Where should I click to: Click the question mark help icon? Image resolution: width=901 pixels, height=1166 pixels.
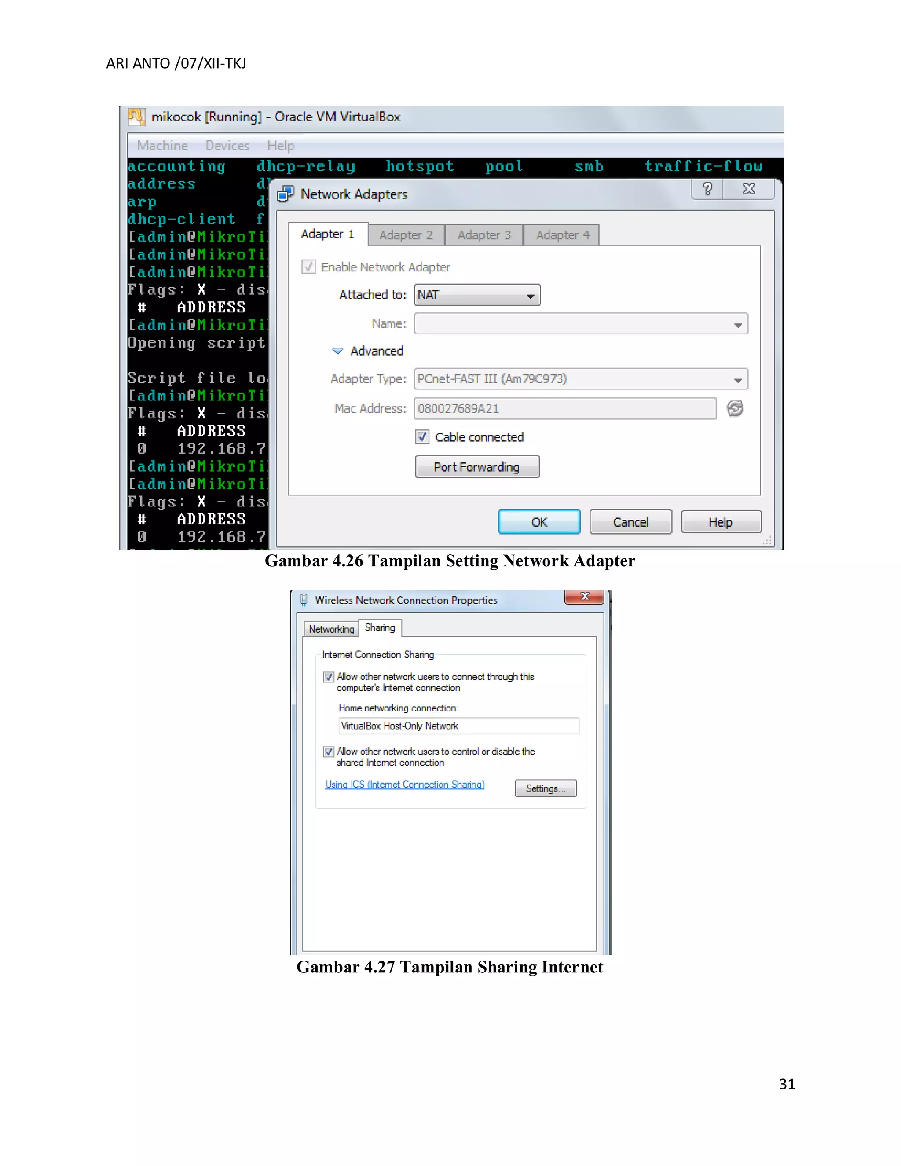tap(707, 189)
